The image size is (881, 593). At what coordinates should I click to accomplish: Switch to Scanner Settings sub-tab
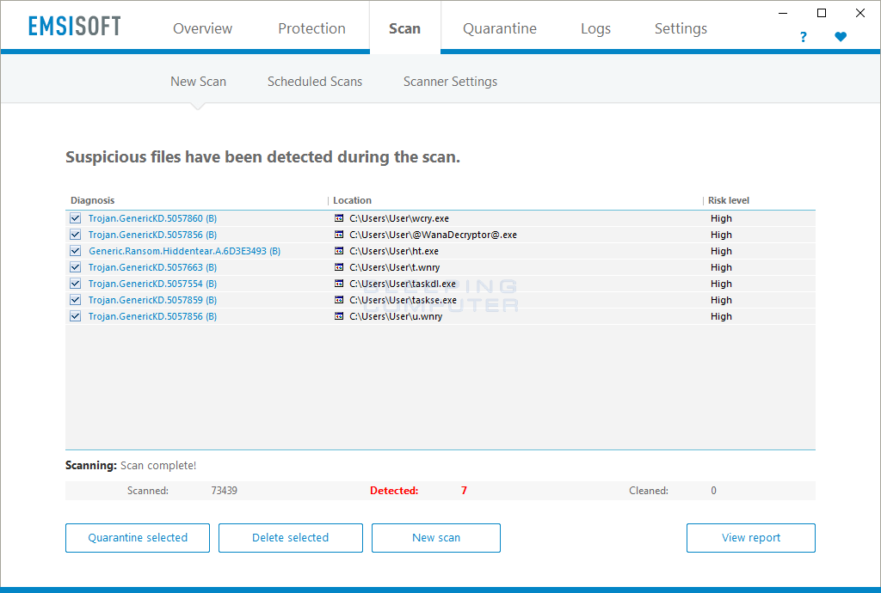tap(450, 82)
